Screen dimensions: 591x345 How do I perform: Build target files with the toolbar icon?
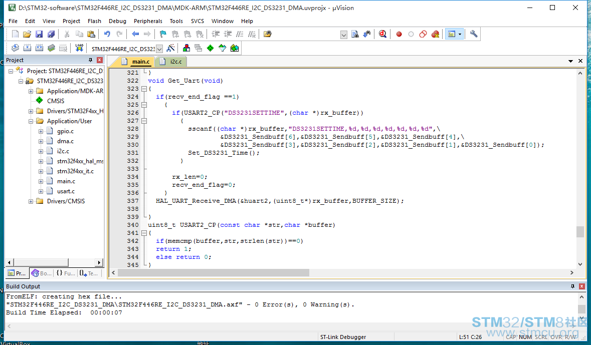coord(27,48)
